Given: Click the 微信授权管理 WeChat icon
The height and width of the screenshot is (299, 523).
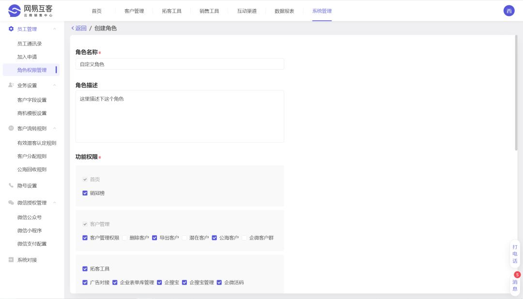Looking at the screenshot, I should click(11, 203).
